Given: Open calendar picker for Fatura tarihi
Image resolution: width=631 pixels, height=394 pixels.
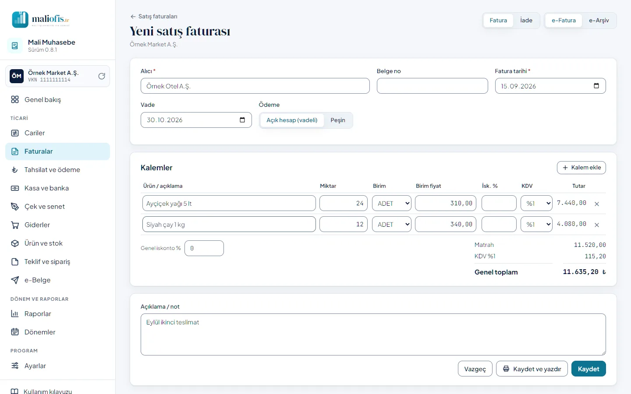Looking at the screenshot, I should (596, 86).
